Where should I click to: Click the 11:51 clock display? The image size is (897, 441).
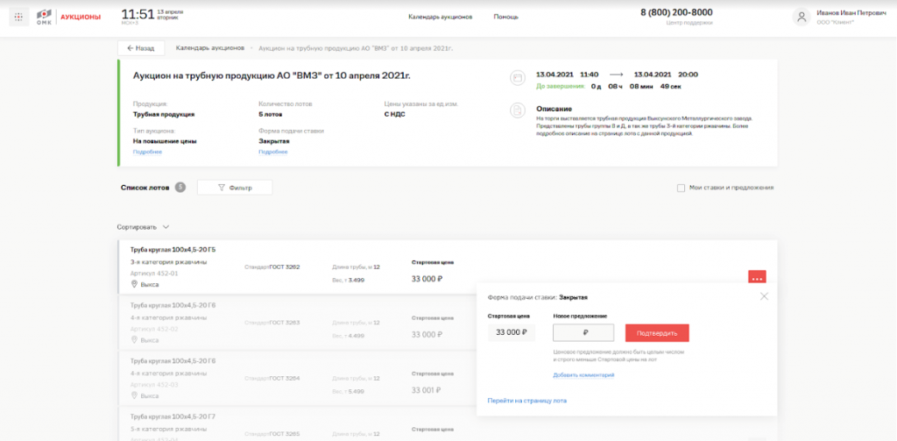point(138,14)
